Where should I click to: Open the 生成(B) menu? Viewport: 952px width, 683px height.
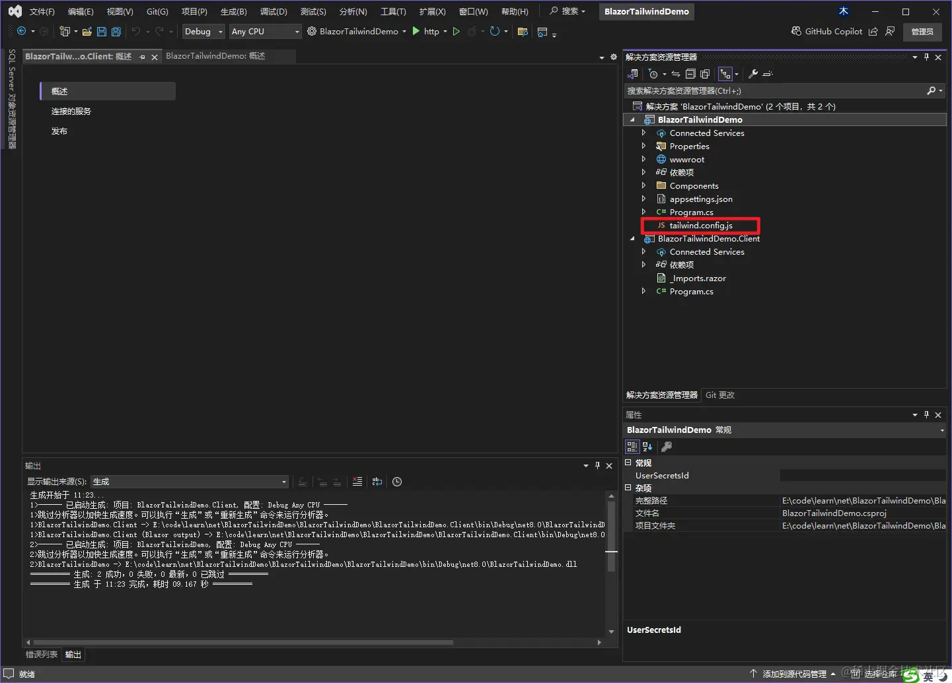[x=233, y=11]
